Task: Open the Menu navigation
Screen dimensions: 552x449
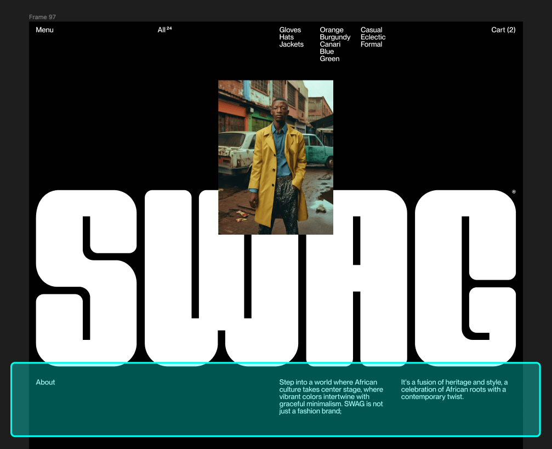Action: click(44, 30)
